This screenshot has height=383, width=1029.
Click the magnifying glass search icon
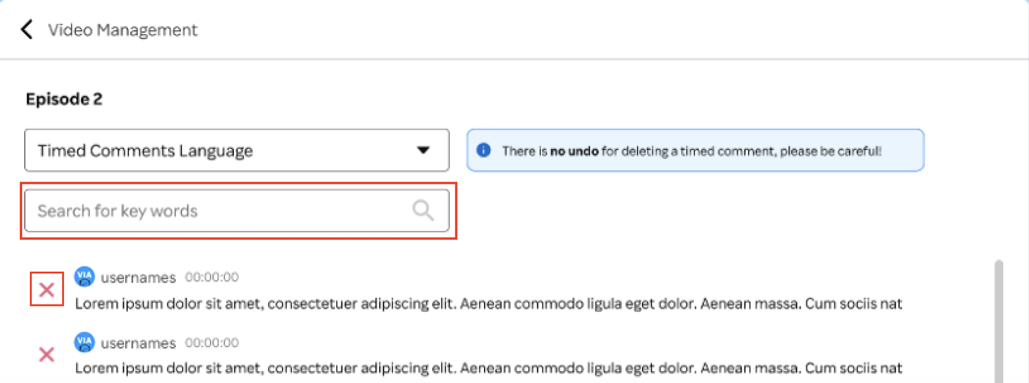tap(423, 210)
